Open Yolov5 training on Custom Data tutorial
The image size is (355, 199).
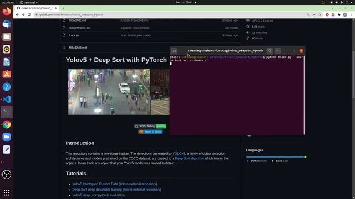115,184
